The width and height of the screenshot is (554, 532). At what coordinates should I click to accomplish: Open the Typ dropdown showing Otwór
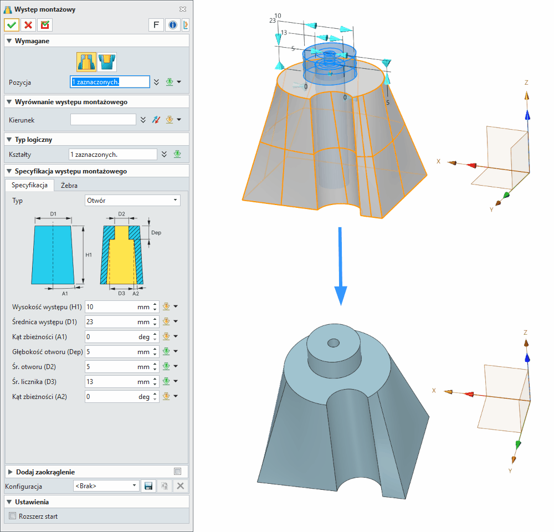pyautogui.click(x=132, y=200)
